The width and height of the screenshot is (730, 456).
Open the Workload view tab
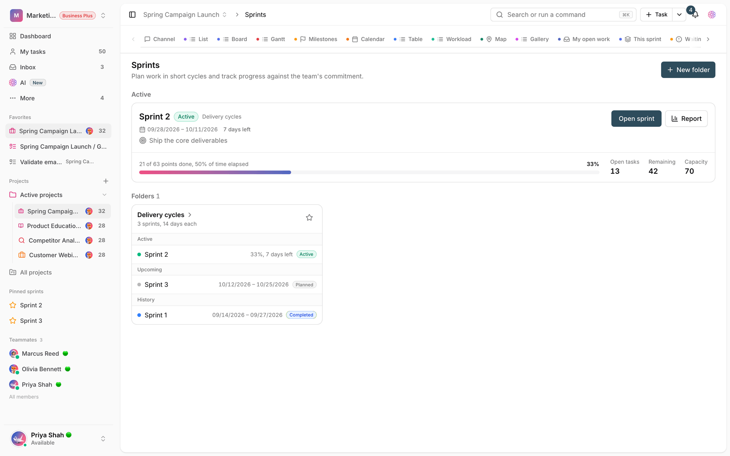coord(452,39)
